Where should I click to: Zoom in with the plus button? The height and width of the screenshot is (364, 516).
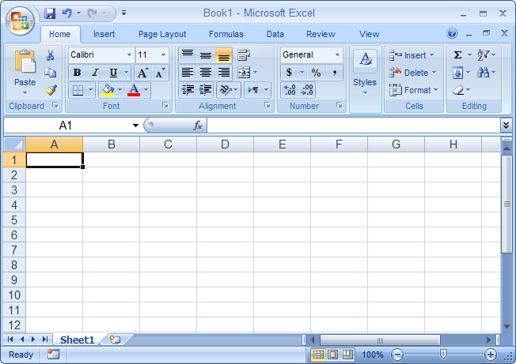coord(491,355)
